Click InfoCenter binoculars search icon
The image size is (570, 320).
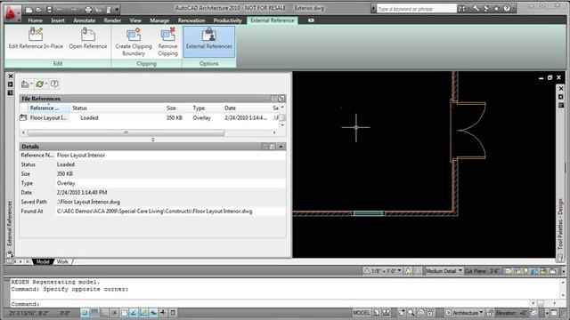[461, 8]
